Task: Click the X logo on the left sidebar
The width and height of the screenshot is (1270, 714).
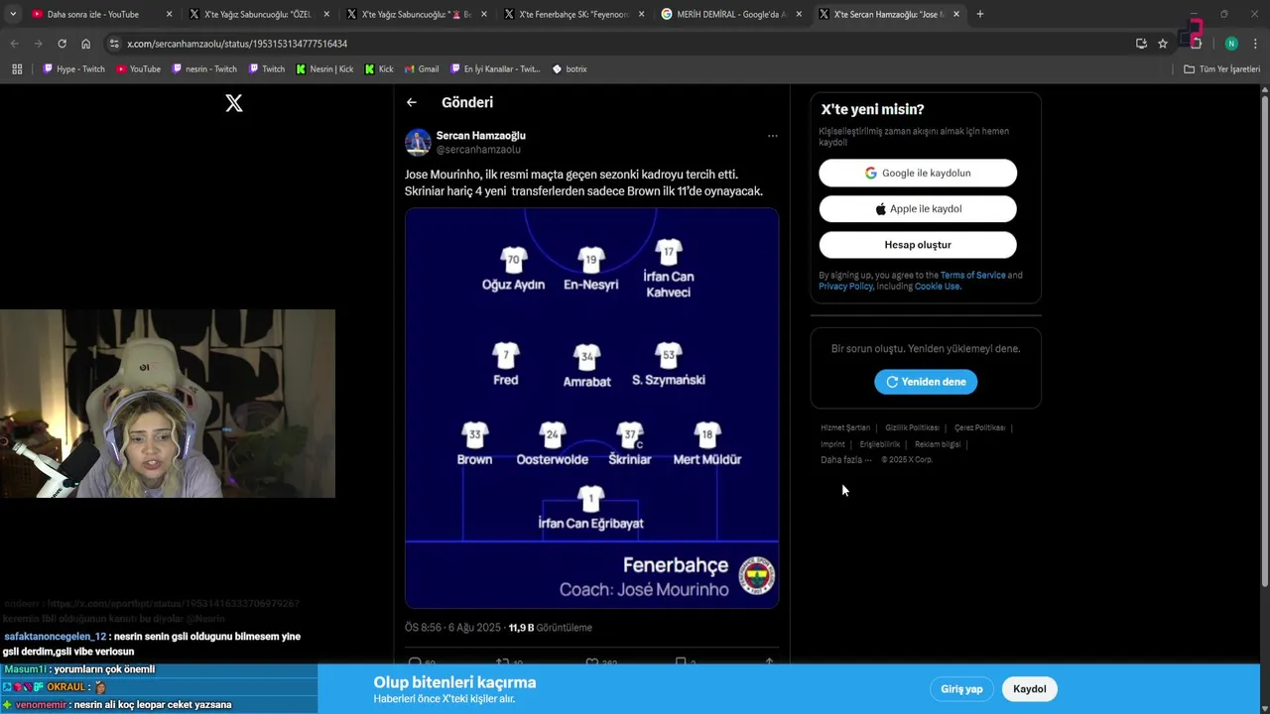Action: tap(234, 103)
